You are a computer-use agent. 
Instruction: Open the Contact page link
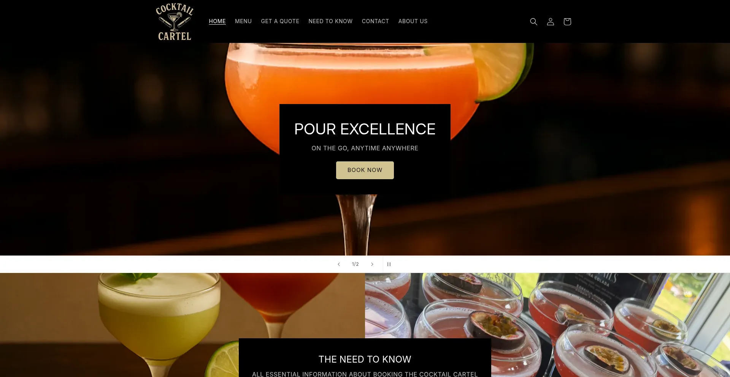(375, 21)
